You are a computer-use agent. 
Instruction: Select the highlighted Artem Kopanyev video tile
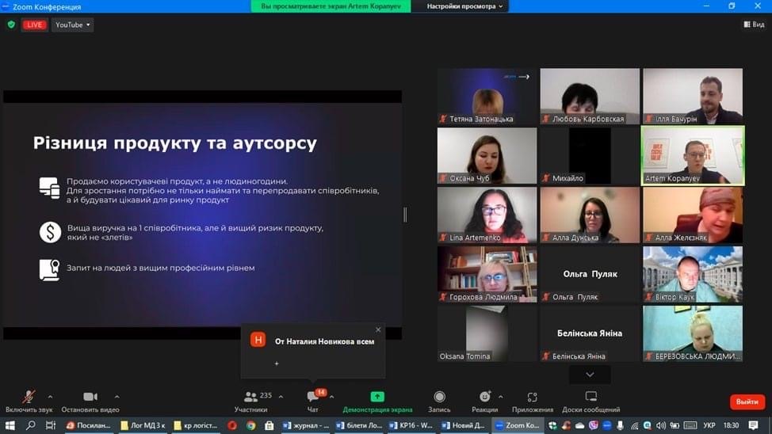pos(693,155)
